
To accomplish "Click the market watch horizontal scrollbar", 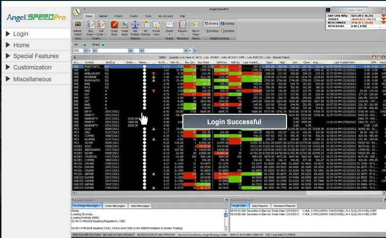I will [229, 193].
